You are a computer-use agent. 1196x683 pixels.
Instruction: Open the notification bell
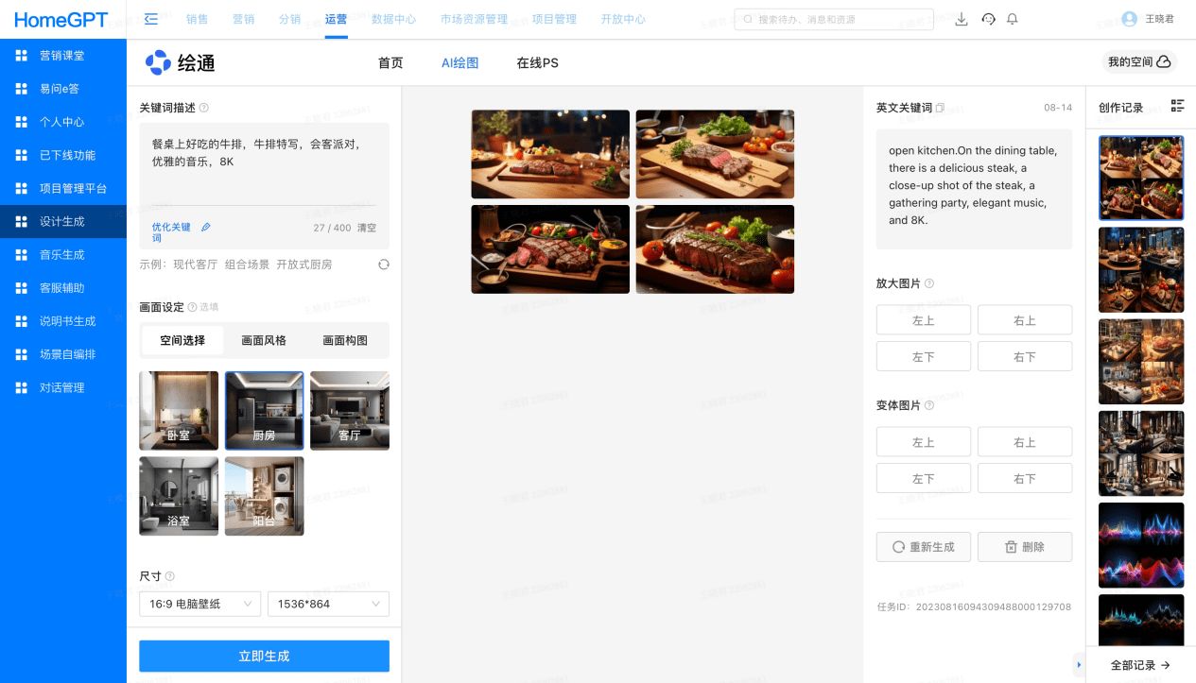pos(1012,19)
